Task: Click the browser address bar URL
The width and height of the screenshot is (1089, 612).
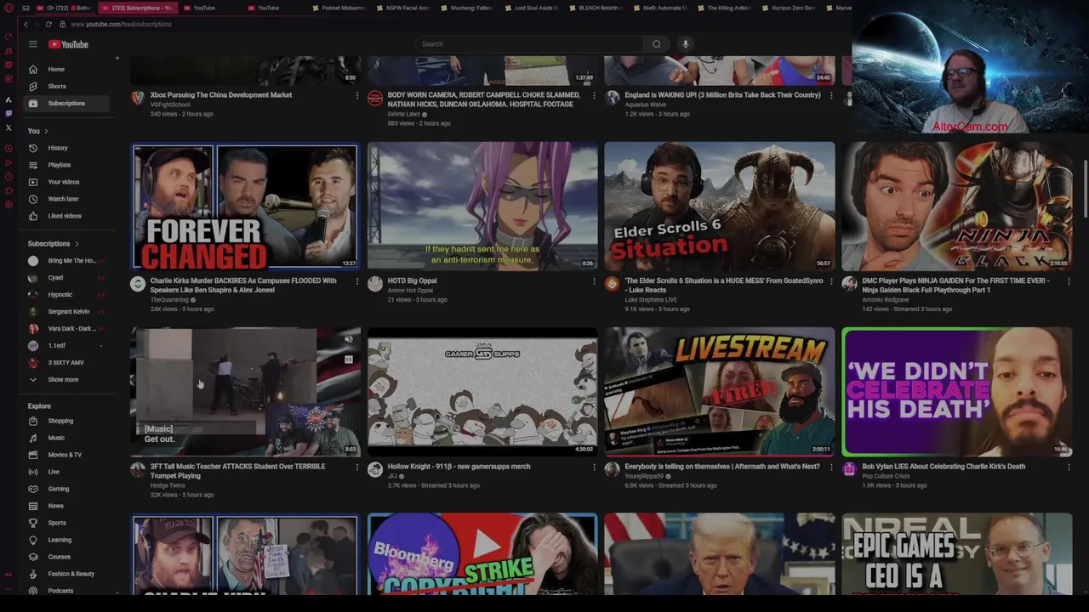Action: click(121, 24)
